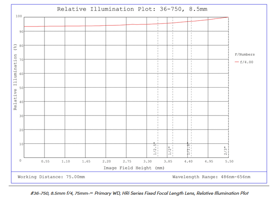The height and width of the screenshot is (198, 274).
Task: Select the Wavelength Range: 486nm-656nm text
Action: coord(211,177)
